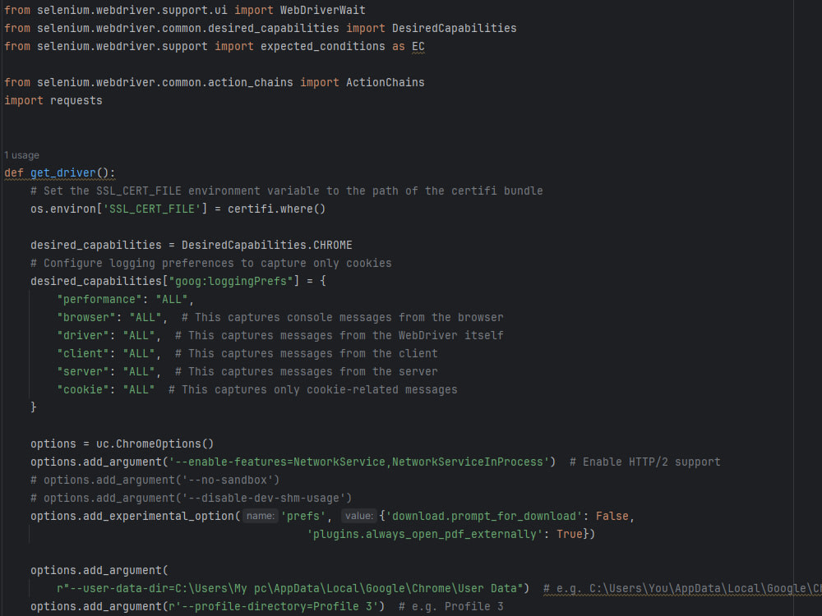Click the 'Set the SSL_CERT_FILE environment variable' comment
Image resolution: width=822 pixels, height=616 pixels.
287,191
